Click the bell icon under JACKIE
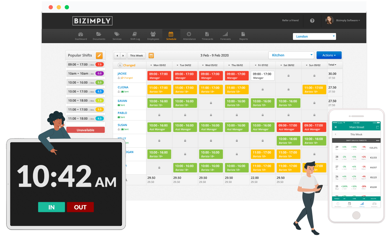 [119, 78]
